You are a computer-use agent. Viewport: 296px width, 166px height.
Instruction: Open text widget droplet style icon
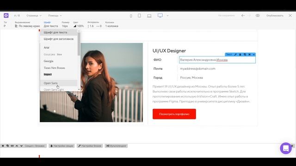coord(240,54)
